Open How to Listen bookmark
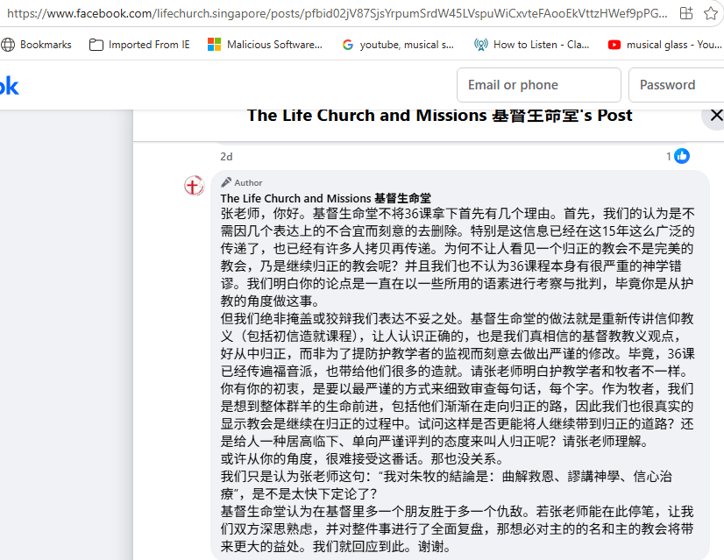724x560 pixels. 531,45
